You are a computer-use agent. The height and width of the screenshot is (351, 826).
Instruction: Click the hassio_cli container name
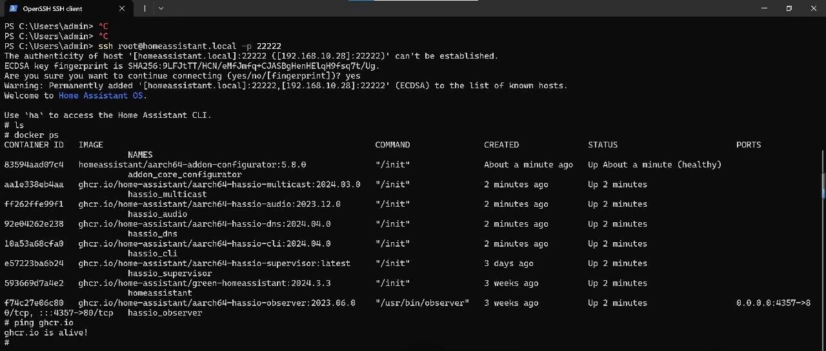152,254
